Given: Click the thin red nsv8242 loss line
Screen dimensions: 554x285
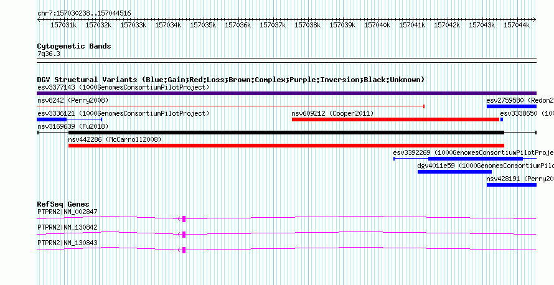Looking at the screenshot, I should [x=230, y=106].
